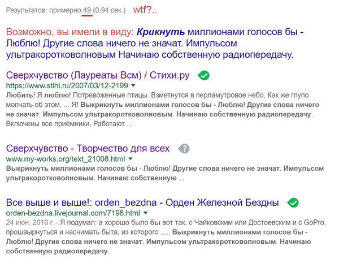Click gray question mark rating icon
The width and height of the screenshot is (339, 259).
point(184,149)
